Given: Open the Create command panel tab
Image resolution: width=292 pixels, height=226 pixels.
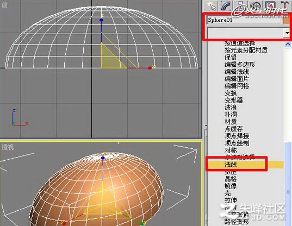Looking at the screenshot, I should tap(212, 6).
